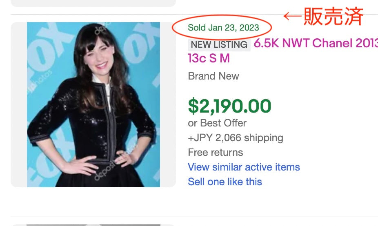Click the "Sold Jan 23, 2023" label

(223, 28)
